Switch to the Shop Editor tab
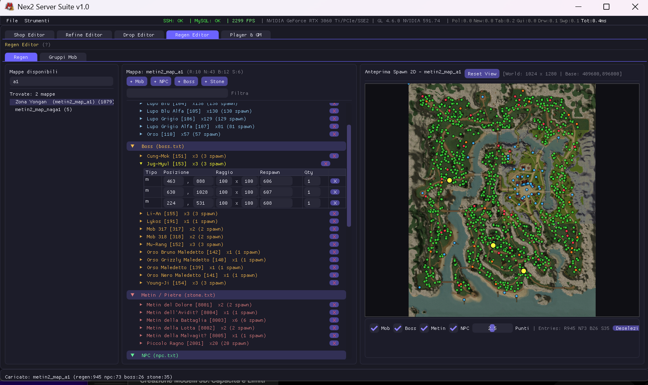 [29, 35]
